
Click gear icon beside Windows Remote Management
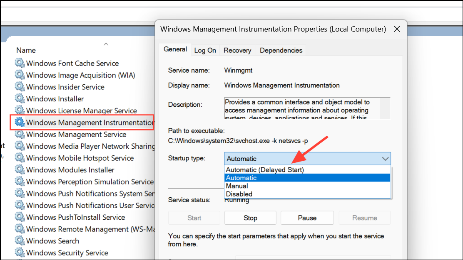click(20, 229)
